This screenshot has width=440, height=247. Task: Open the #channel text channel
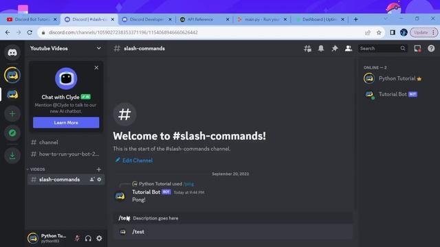click(65, 142)
